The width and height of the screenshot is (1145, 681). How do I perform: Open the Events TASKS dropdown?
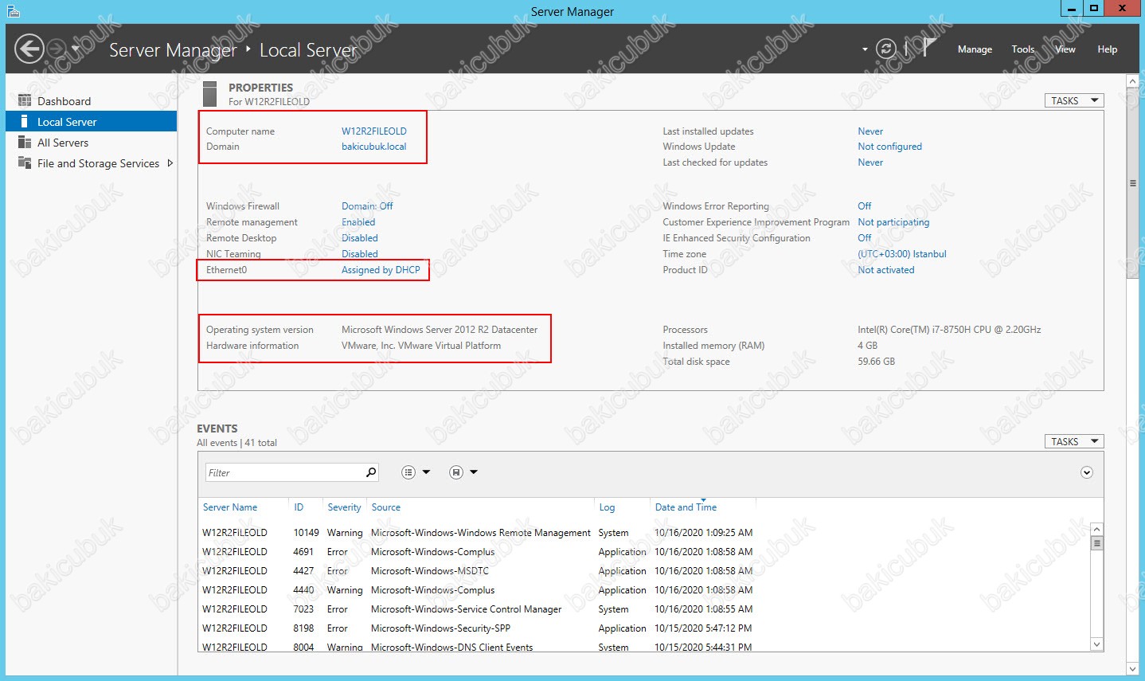pos(1074,441)
